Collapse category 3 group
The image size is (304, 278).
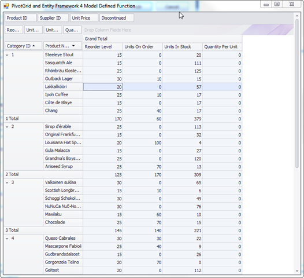pyautogui.click(x=7, y=183)
